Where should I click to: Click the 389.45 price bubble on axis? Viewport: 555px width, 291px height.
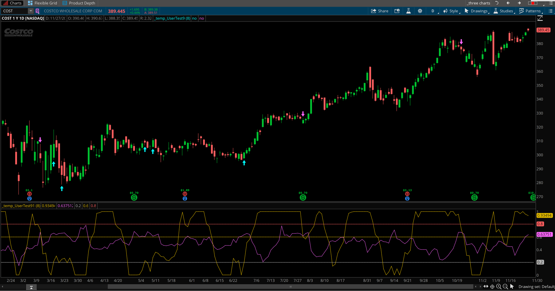click(x=543, y=30)
